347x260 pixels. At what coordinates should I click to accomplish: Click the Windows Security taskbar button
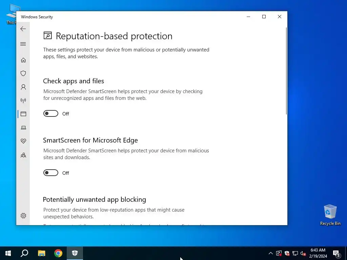pos(75,253)
